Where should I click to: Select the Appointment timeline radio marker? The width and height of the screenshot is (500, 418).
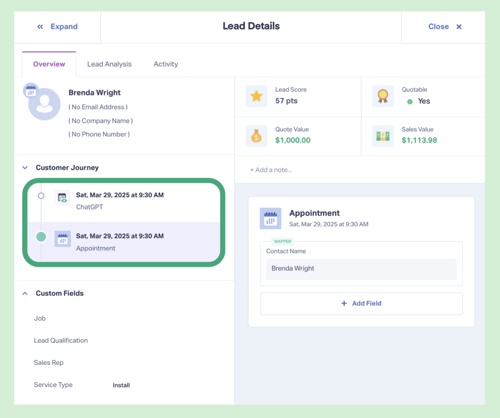pos(41,237)
